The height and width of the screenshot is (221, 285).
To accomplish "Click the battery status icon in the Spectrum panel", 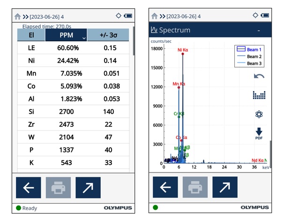I will pyautogui.click(x=266, y=16).
